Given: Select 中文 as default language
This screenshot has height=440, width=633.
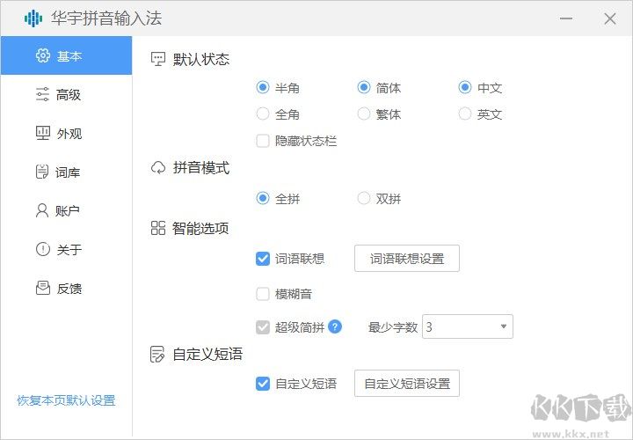Looking at the screenshot, I should pos(465,87).
